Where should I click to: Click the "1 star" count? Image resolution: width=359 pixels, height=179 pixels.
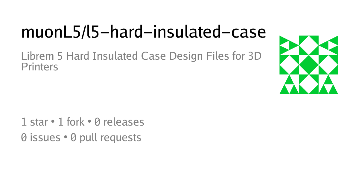point(35,122)
